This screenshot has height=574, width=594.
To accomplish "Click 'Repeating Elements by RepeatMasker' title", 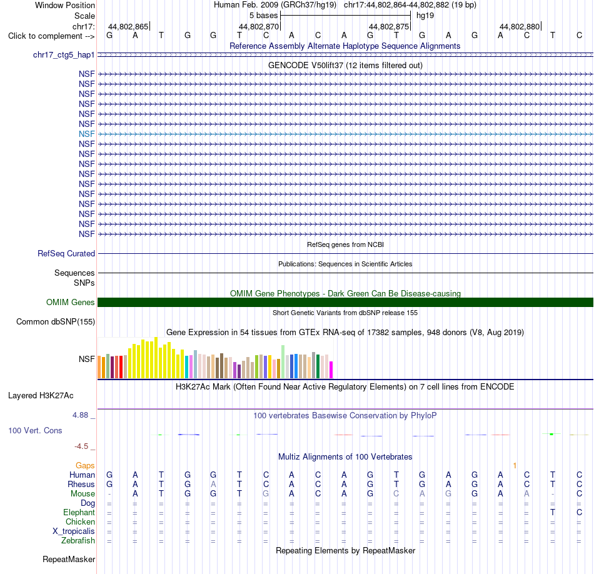I will 345,551.
